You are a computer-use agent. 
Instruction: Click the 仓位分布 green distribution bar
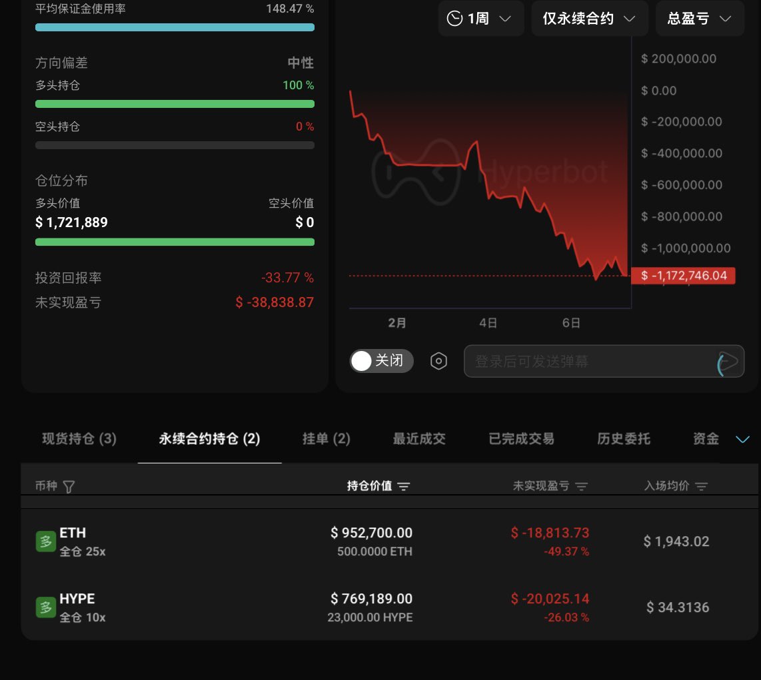coord(175,242)
